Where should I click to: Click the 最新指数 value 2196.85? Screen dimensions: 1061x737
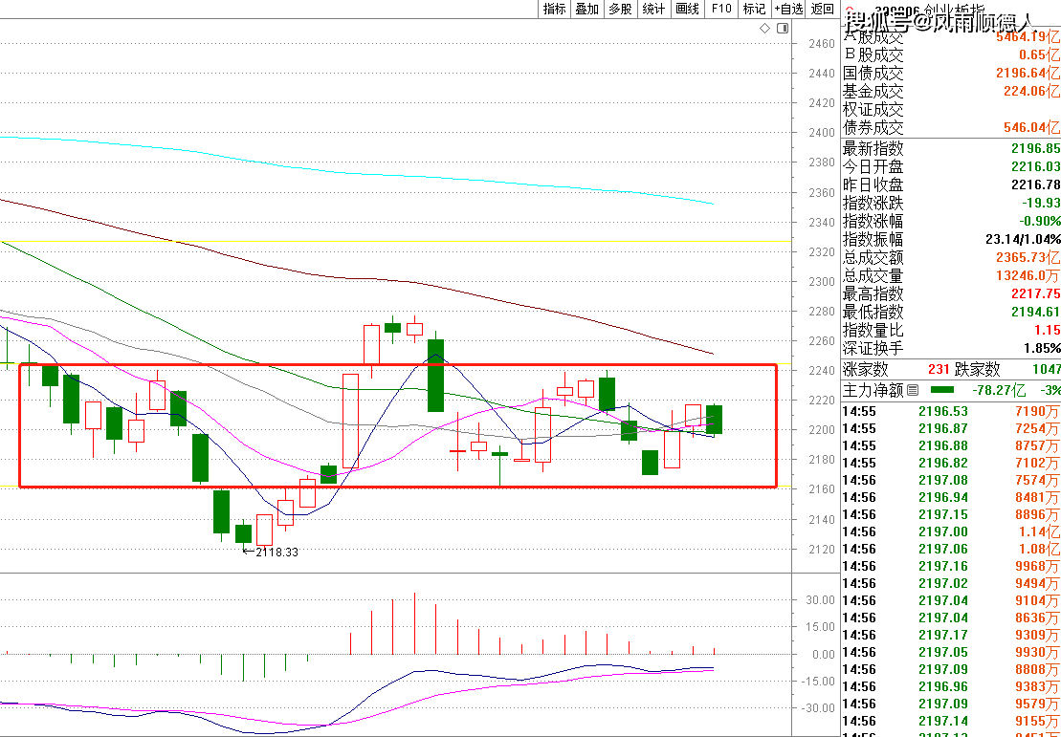tap(1036, 149)
